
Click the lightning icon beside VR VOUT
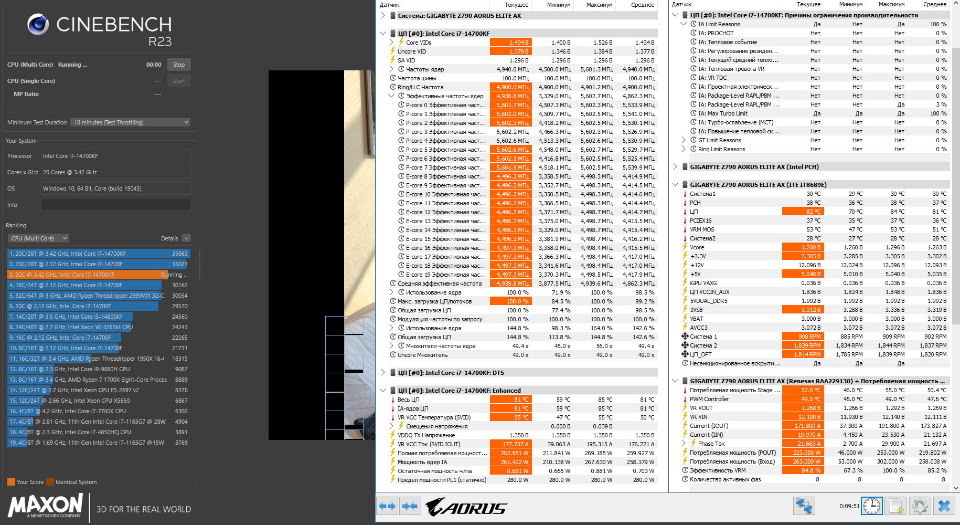pos(685,408)
